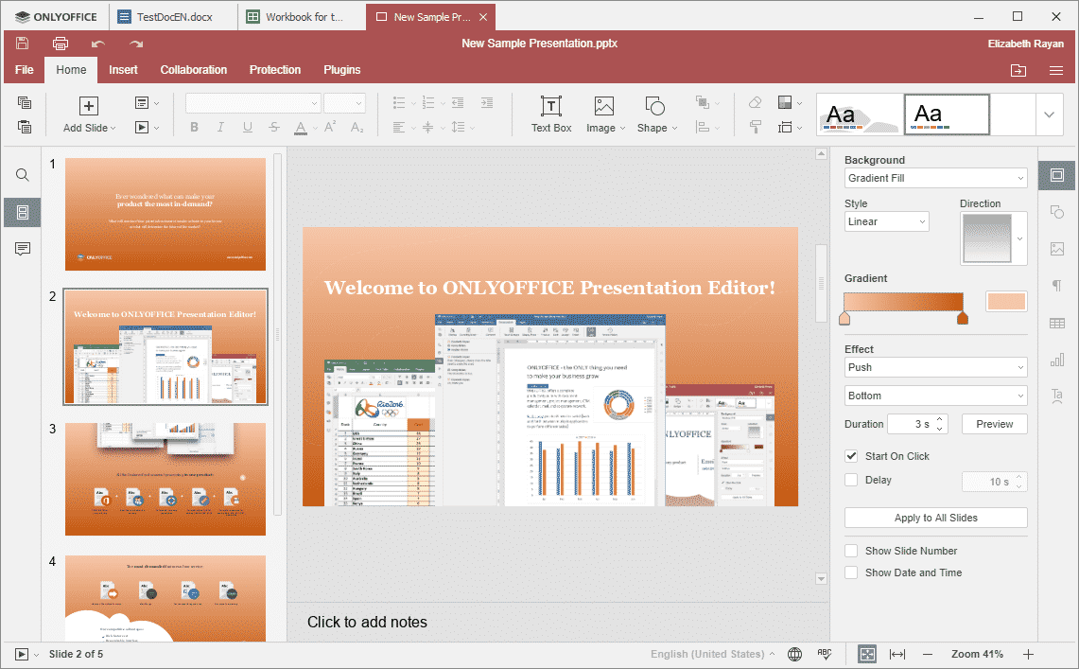
Task: Uncheck Start On Click
Action: pyautogui.click(x=851, y=456)
